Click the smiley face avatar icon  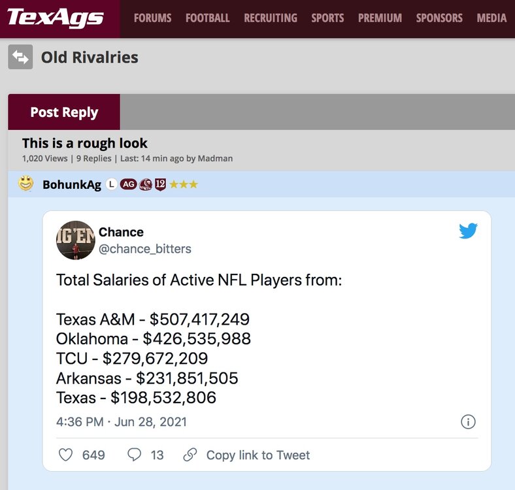point(26,184)
